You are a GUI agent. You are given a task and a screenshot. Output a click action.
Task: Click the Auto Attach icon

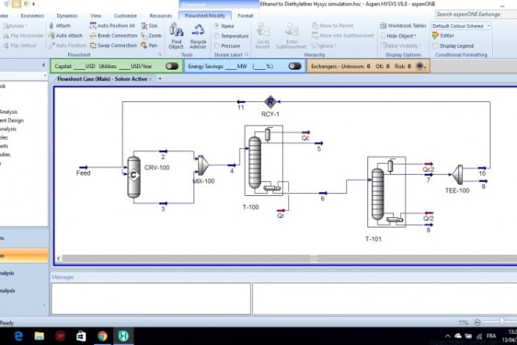(51, 35)
